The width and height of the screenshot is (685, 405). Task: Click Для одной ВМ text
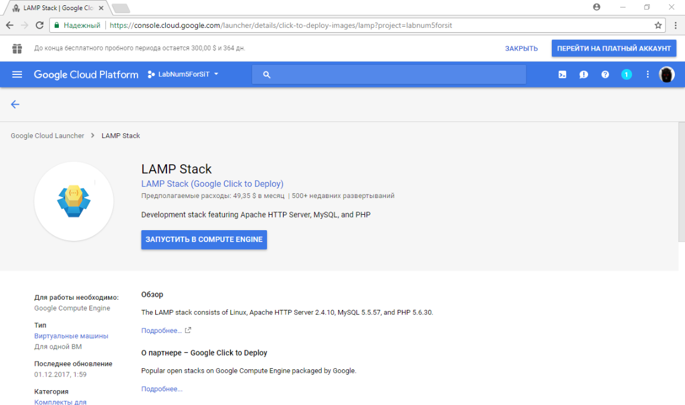tap(58, 347)
